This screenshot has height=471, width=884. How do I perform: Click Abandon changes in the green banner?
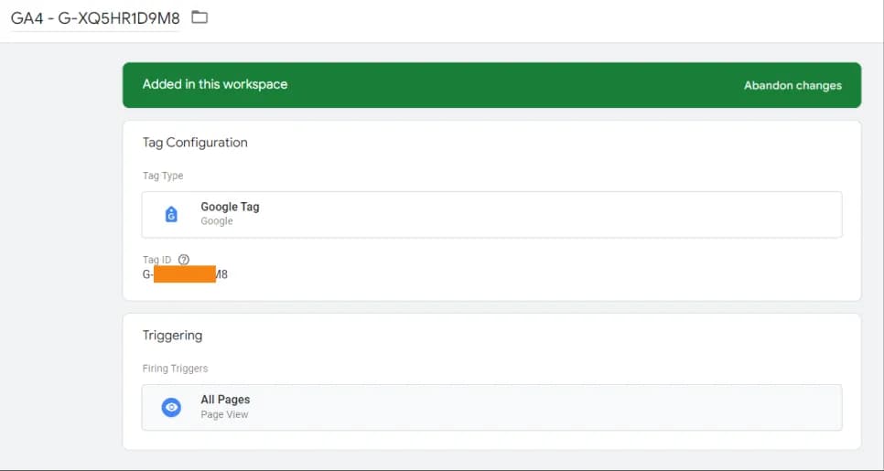coord(792,86)
